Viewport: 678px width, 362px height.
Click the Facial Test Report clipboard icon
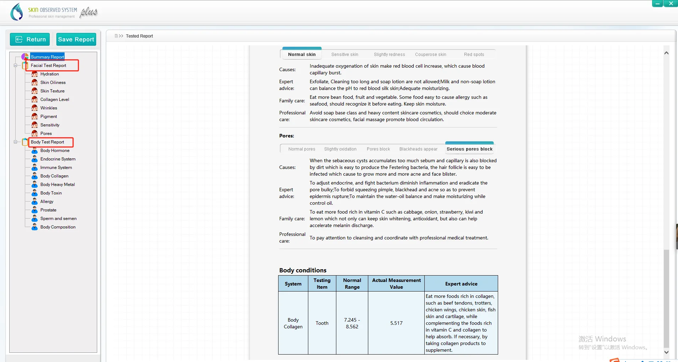[x=25, y=66]
